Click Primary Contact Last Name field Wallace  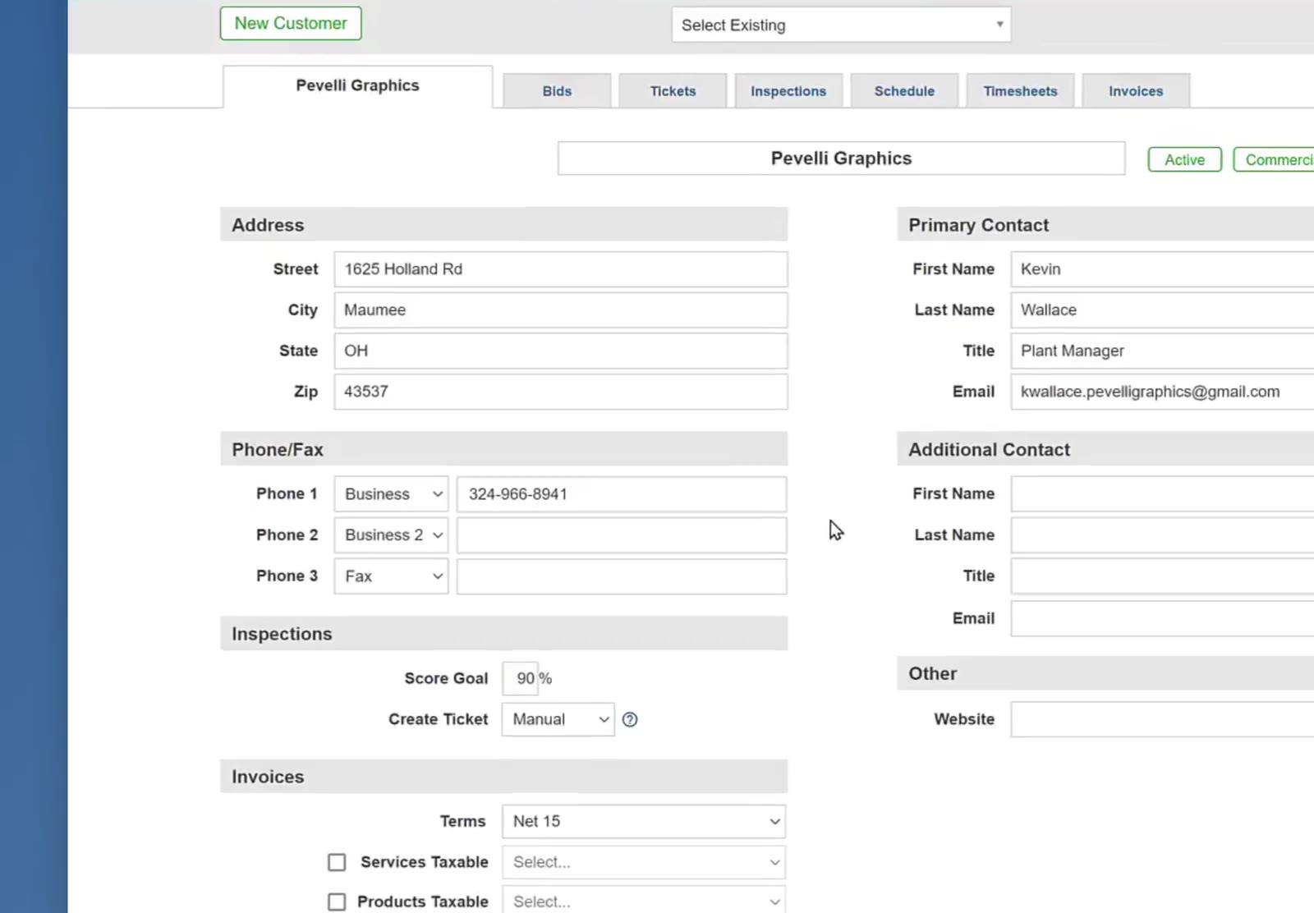pyautogui.click(x=1162, y=310)
